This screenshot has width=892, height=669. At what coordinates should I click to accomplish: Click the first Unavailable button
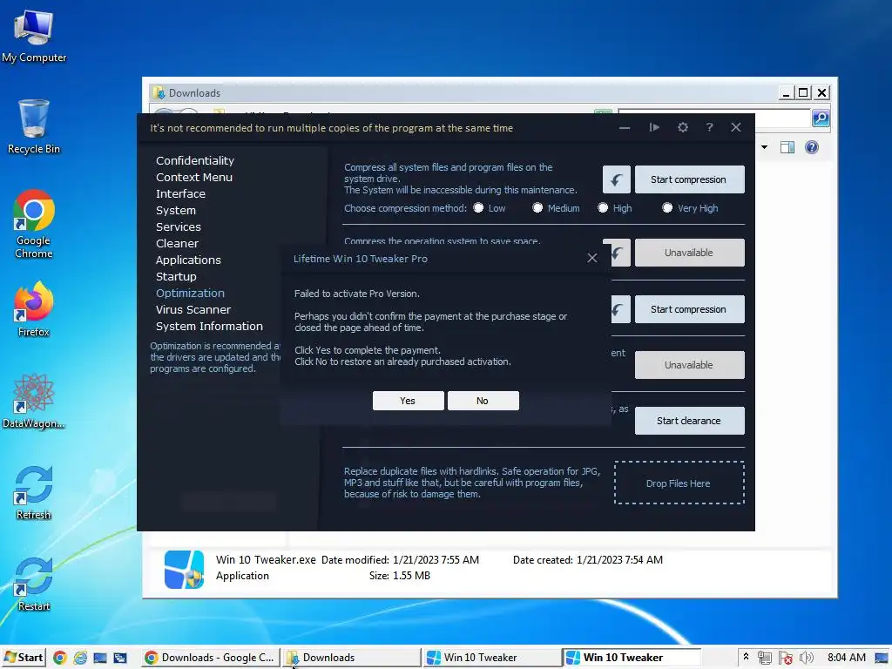(689, 253)
